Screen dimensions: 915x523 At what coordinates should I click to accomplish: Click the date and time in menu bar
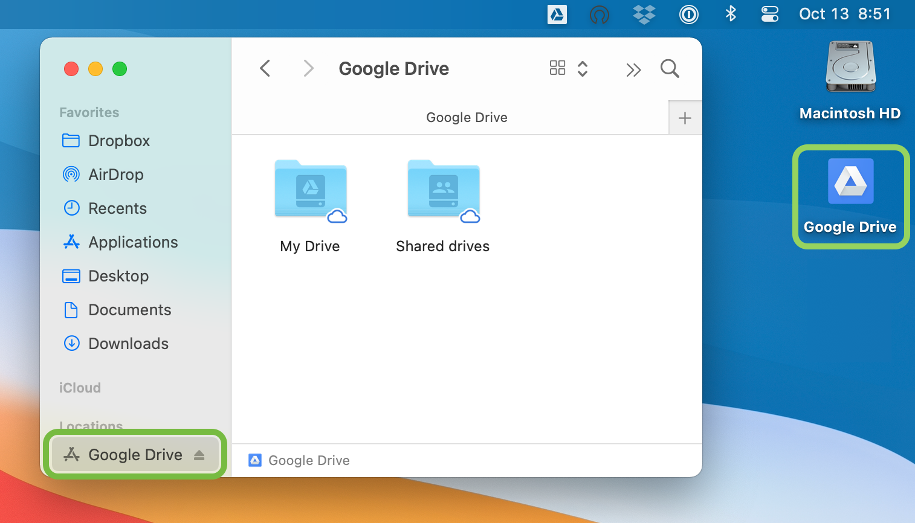[x=845, y=14]
